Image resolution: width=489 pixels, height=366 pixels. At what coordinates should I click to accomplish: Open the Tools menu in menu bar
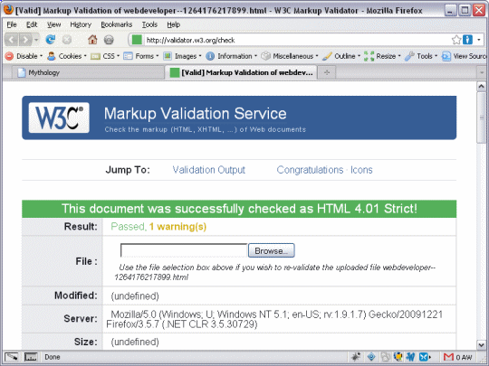point(149,24)
